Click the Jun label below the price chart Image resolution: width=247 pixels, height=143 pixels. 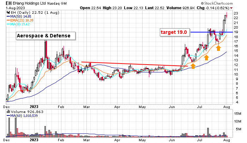[172, 107]
